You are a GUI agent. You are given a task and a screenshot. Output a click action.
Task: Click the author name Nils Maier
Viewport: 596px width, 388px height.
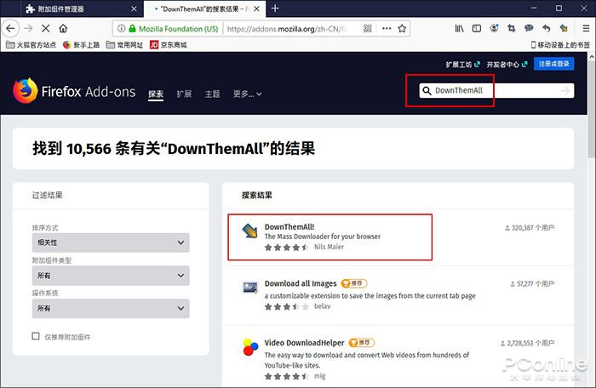point(329,247)
